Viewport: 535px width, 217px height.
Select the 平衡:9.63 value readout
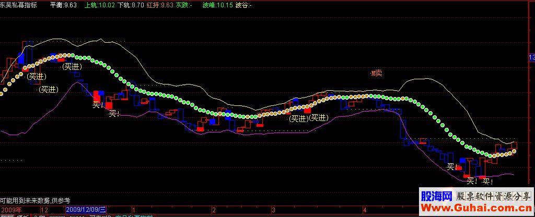pyautogui.click(x=63, y=5)
